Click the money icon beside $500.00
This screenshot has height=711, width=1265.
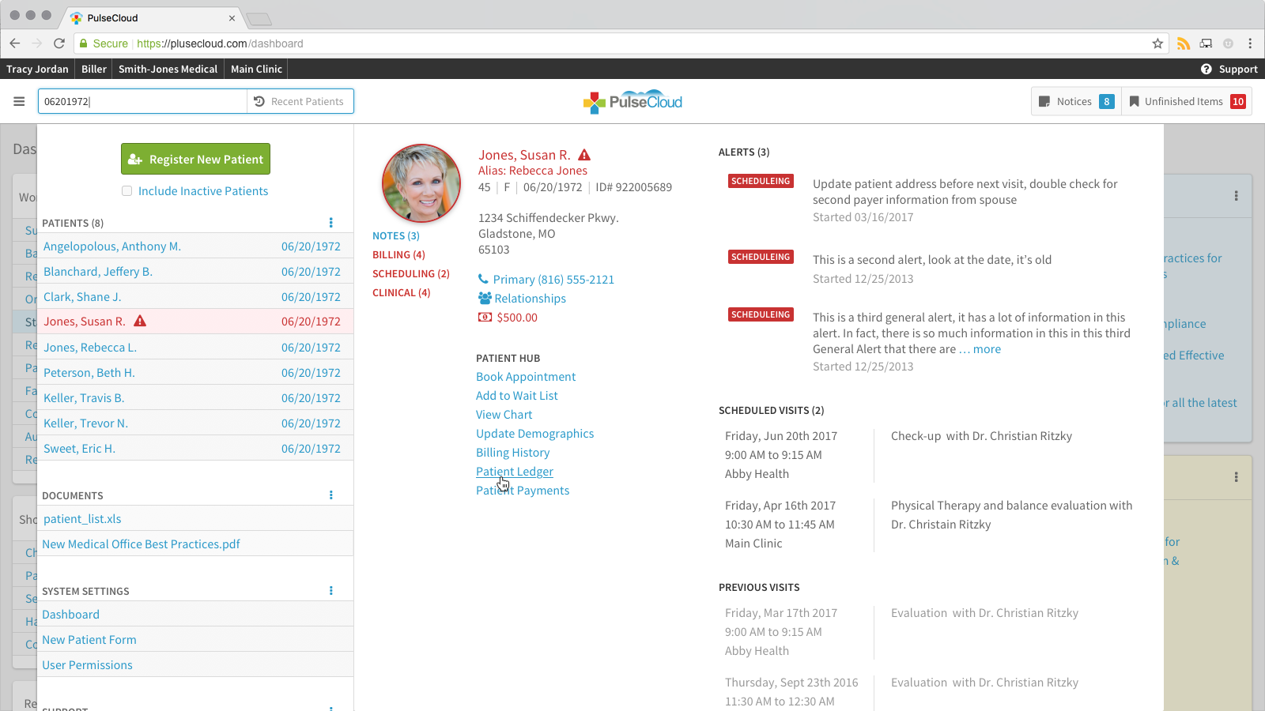(x=485, y=317)
